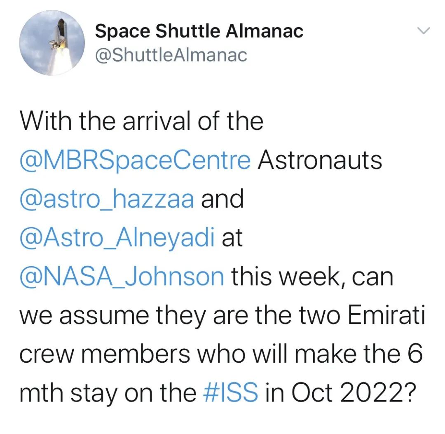Open the @astro_hazzaa mention
This screenshot has height=434, width=445.
click(107, 199)
